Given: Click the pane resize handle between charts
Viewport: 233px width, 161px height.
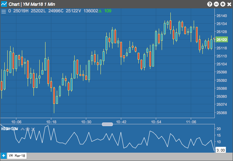Looking at the screenshot, I should pos(107,124).
